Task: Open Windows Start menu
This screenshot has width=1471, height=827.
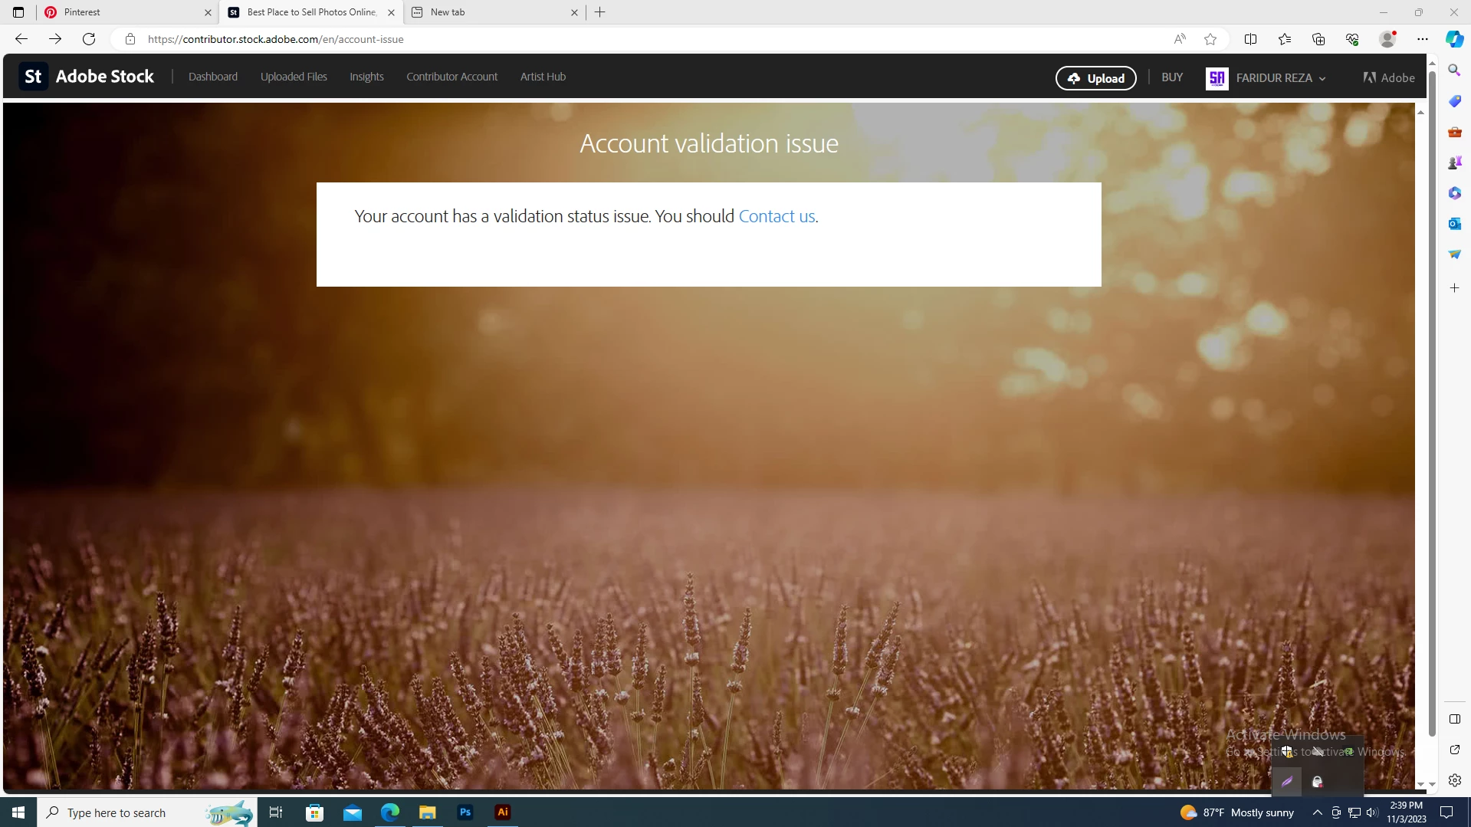Action: 18,812
